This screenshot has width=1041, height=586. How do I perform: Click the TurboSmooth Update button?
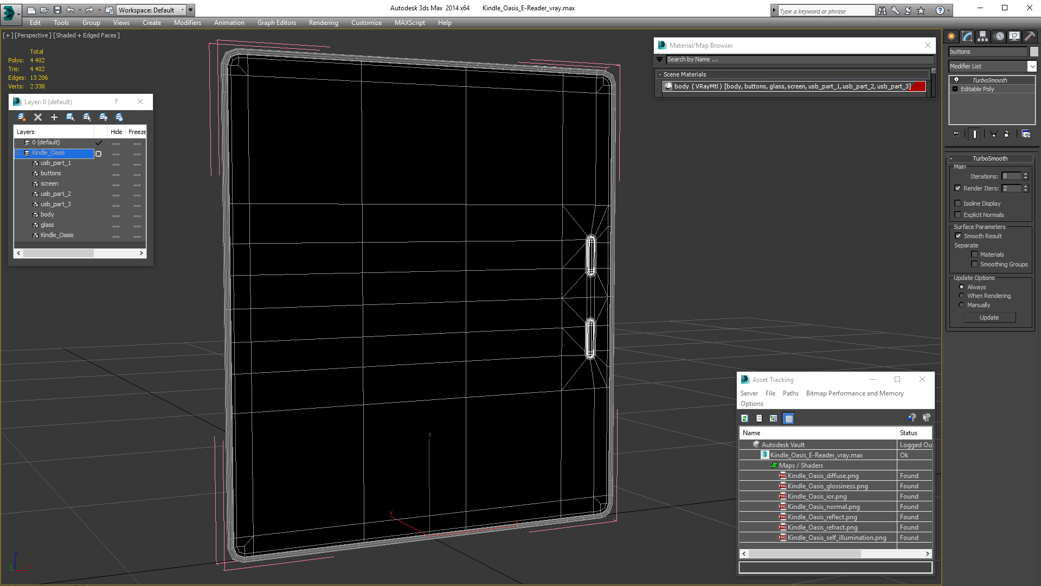point(989,317)
